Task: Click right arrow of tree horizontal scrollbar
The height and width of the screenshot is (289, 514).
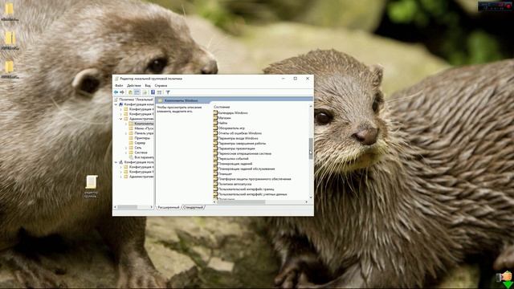Action: point(151,207)
